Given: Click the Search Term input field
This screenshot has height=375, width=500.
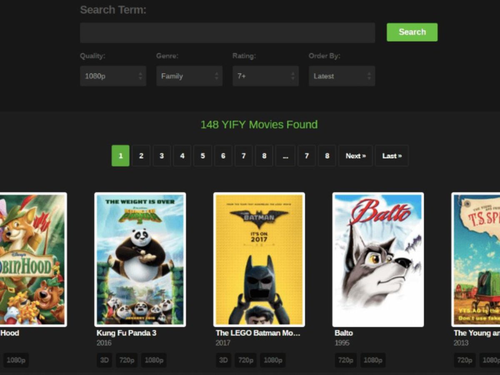Looking at the screenshot, I should [x=227, y=33].
